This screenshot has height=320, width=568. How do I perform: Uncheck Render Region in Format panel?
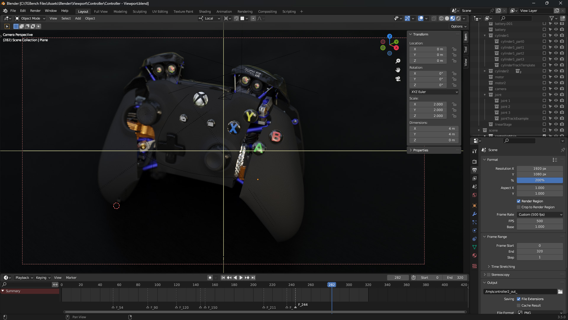(x=519, y=201)
